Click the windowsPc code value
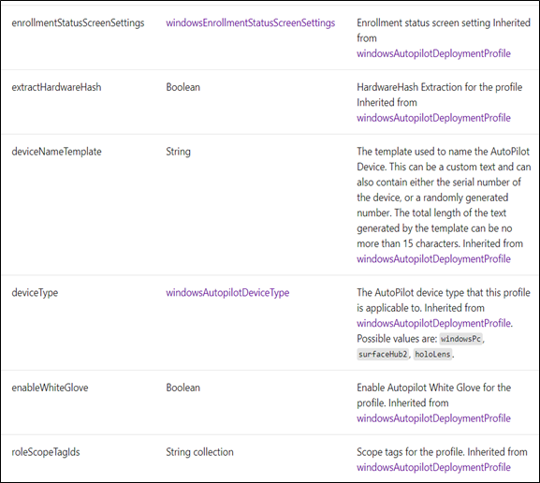The height and width of the screenshot is (483, 540). pyautogui.click(x=460, y=339)
